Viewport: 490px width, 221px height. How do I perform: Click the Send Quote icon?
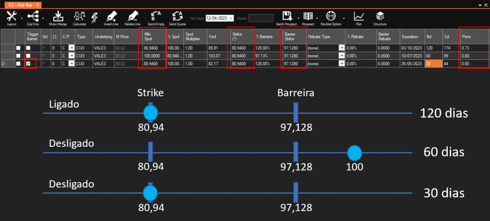[x=177, y=18]
